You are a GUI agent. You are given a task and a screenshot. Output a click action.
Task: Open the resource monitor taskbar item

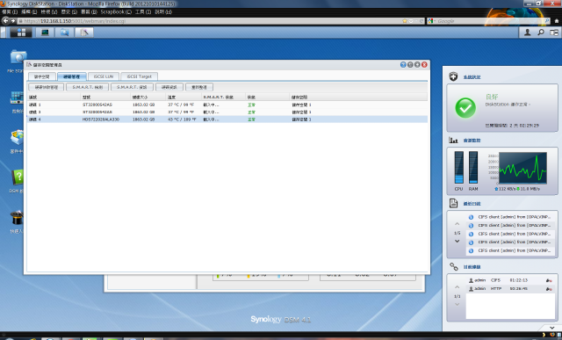45,33
